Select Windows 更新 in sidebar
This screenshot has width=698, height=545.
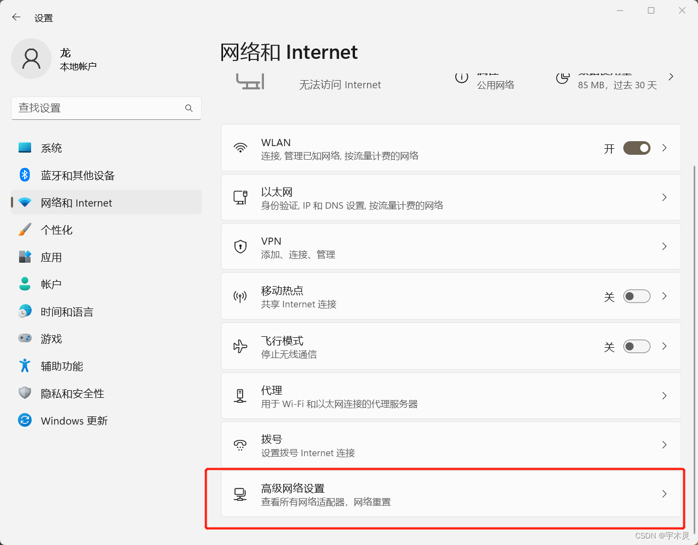(x=106, y=420)
